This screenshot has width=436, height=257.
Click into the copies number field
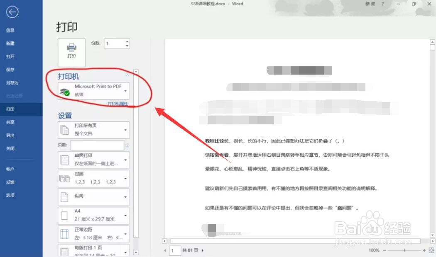[x=115, y=44]
